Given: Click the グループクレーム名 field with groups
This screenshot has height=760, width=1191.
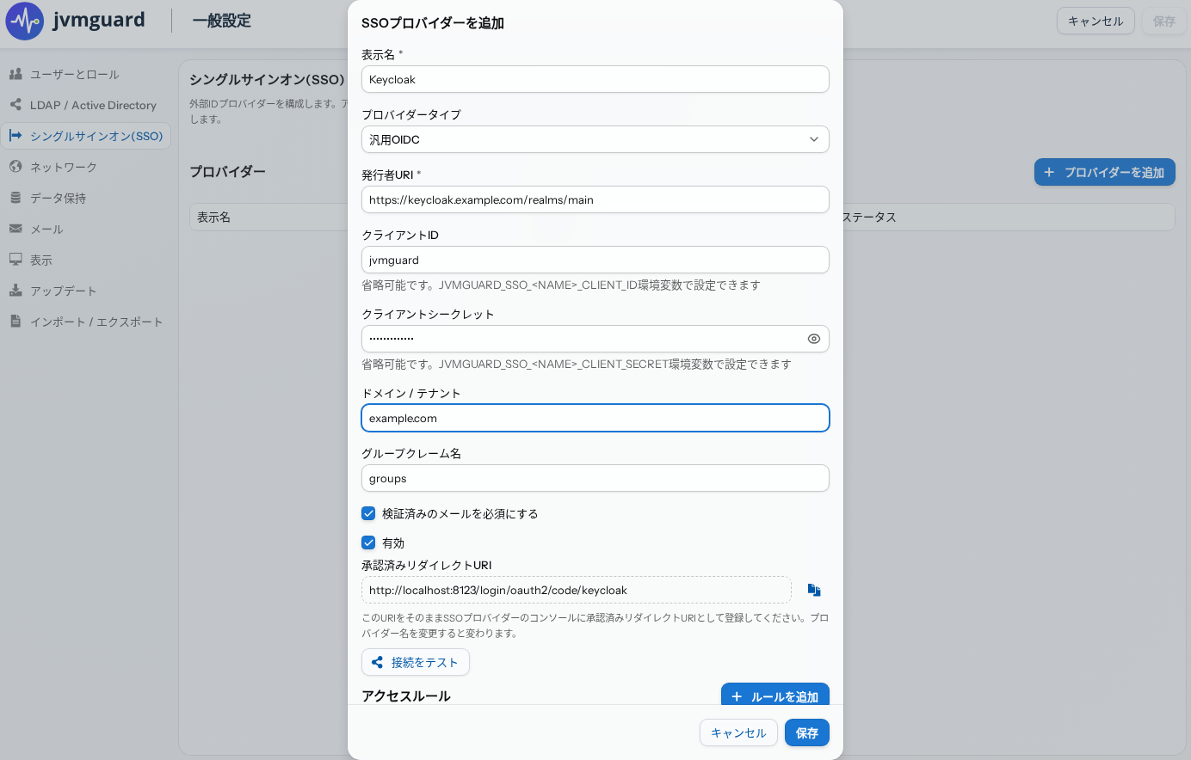Looking at the screenshot, I should 595,478.
